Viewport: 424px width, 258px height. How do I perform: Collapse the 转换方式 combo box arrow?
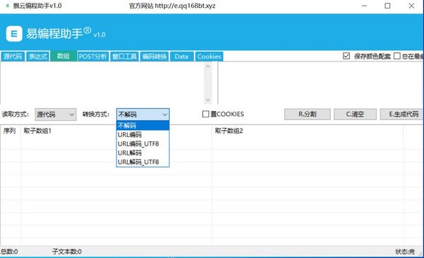[x=165, y=115]
